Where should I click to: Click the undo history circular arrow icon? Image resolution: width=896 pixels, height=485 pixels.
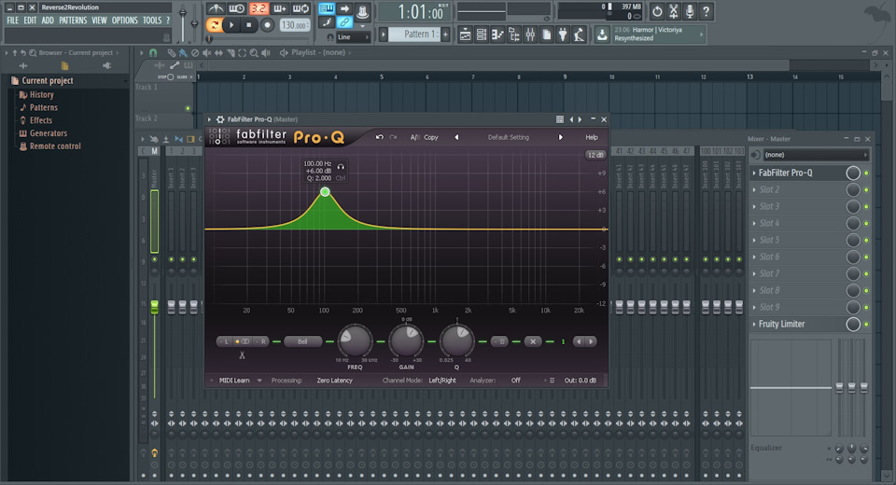(657, 11)
